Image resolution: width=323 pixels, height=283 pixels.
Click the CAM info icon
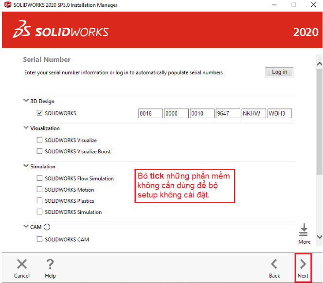coord(47,227)
